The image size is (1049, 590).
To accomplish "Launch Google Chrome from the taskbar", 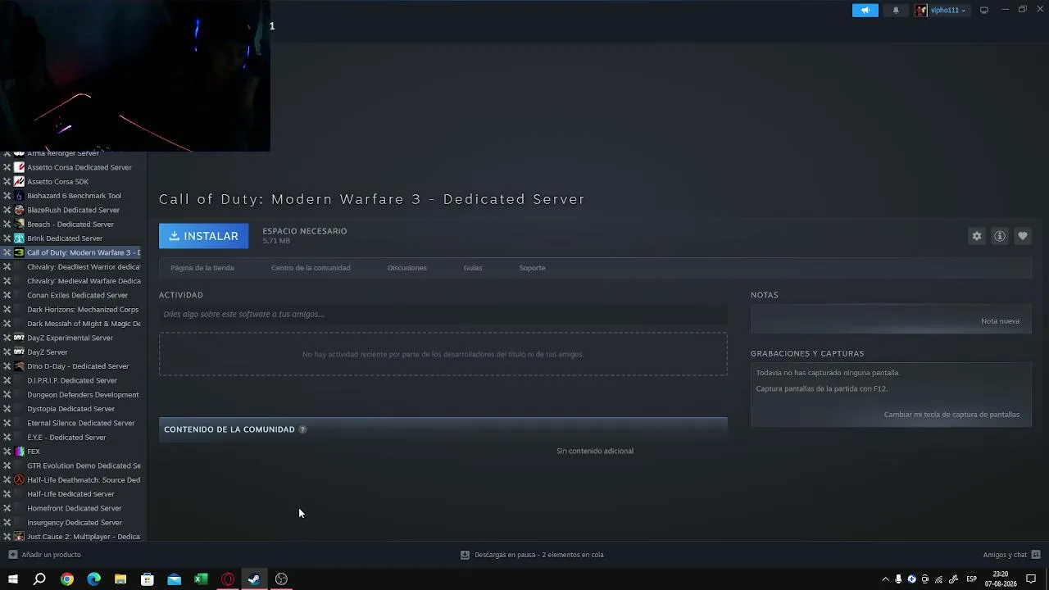I will coord(67,579).
